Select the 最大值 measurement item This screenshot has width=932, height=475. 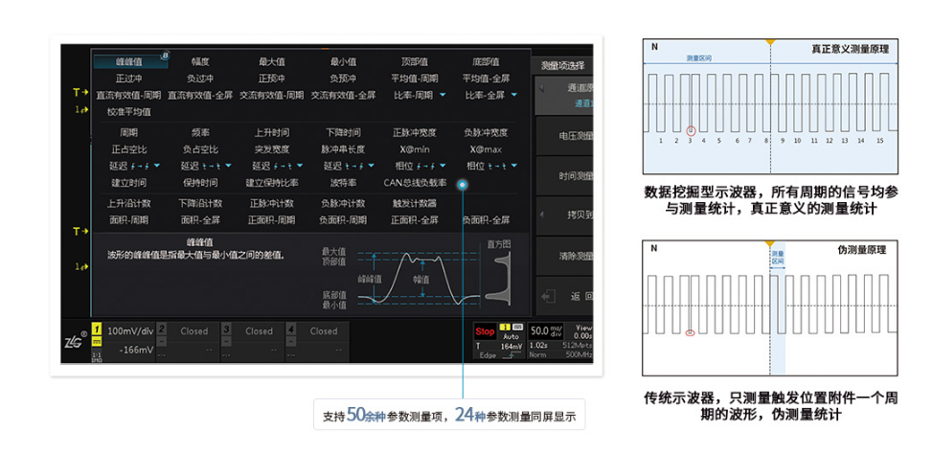coord(272,62)
